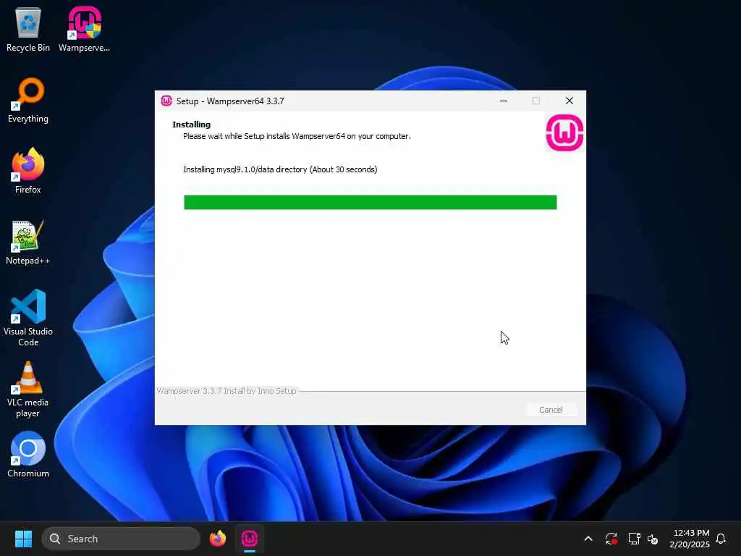Select the Wampserver desktop shortcut
Image resolution: width=741 pixels, height=556 pixels.
[84, 29]
